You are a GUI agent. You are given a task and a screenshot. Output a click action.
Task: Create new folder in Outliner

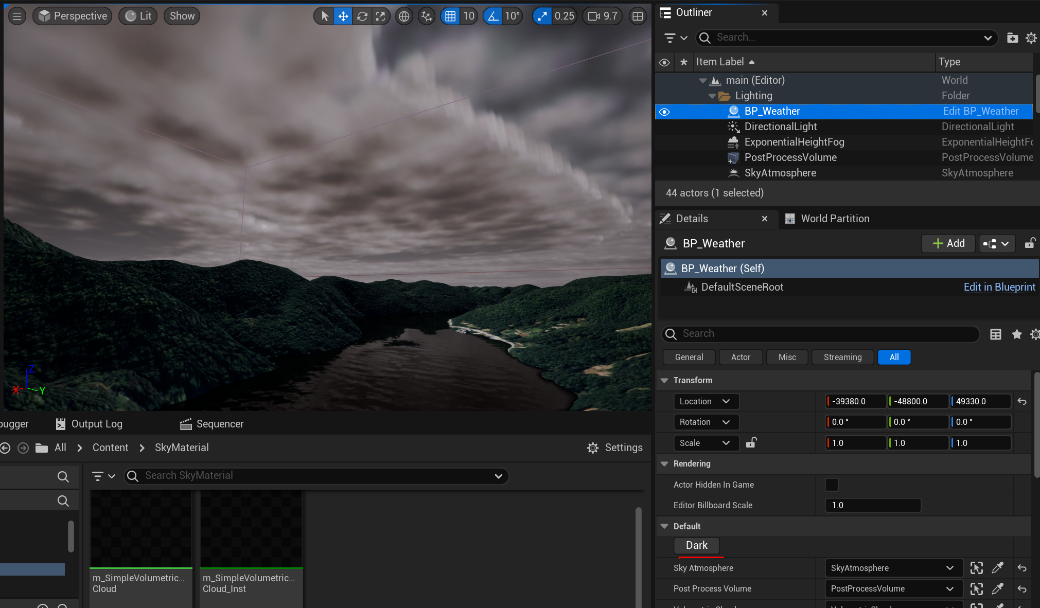[x=1012, y=38]
